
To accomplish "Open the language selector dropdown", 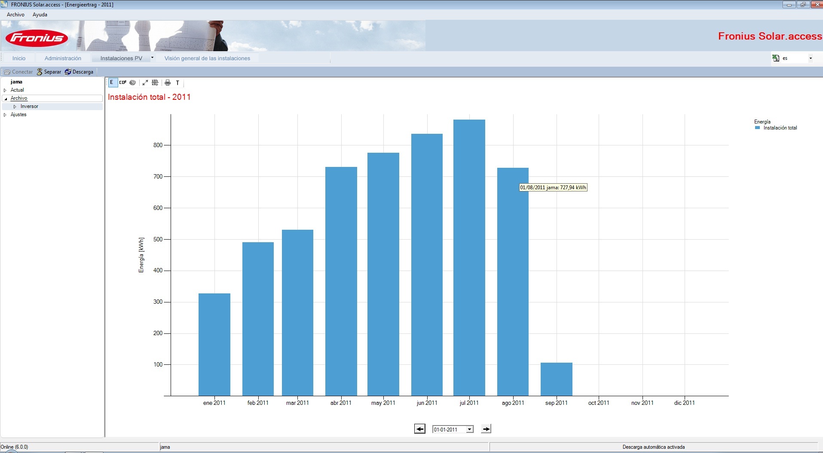I will click(x=811, y=58).
